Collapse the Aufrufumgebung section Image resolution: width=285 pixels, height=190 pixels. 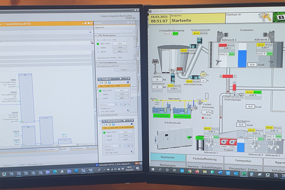pos(97,63)
